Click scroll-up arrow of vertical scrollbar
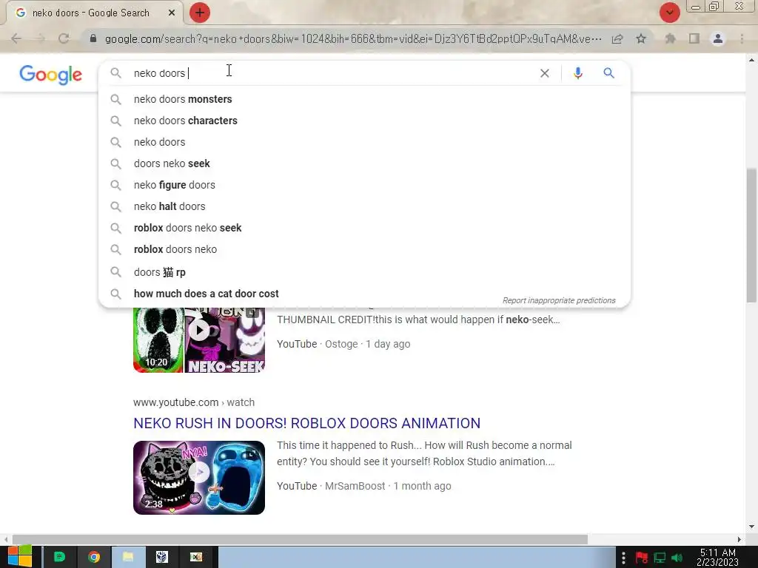 click(751, 60)
